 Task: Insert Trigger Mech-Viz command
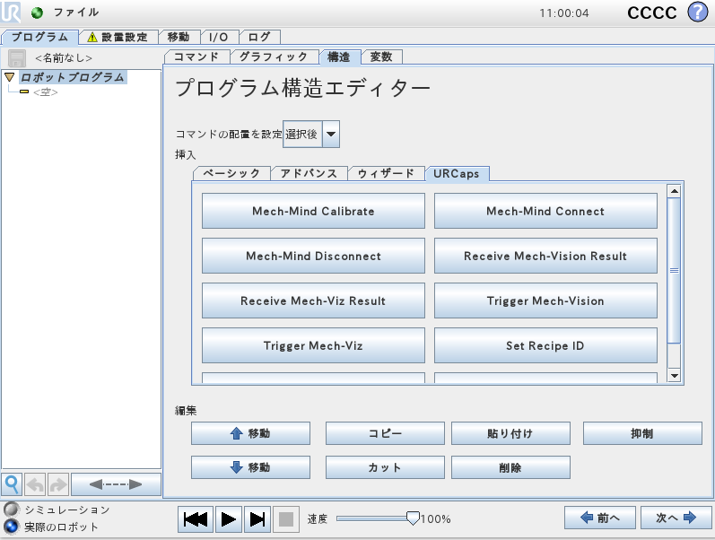pos(313,345)
